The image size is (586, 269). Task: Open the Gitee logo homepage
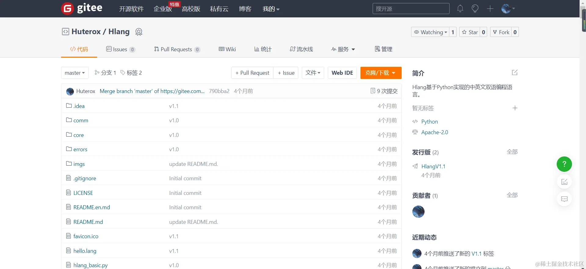click(x=82, y=8)
